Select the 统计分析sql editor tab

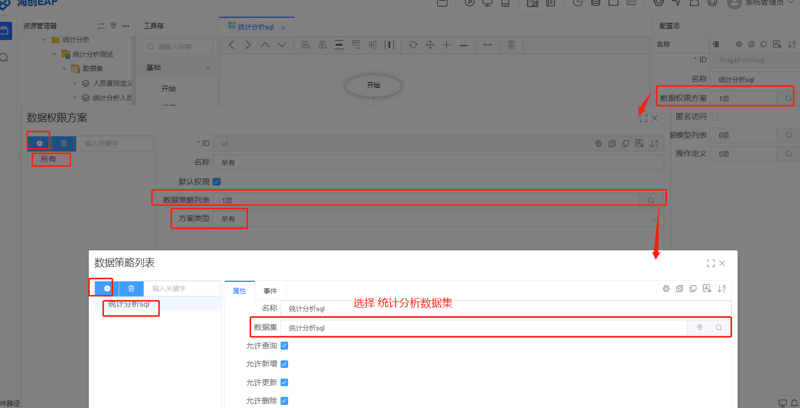(x=255, y=27)
